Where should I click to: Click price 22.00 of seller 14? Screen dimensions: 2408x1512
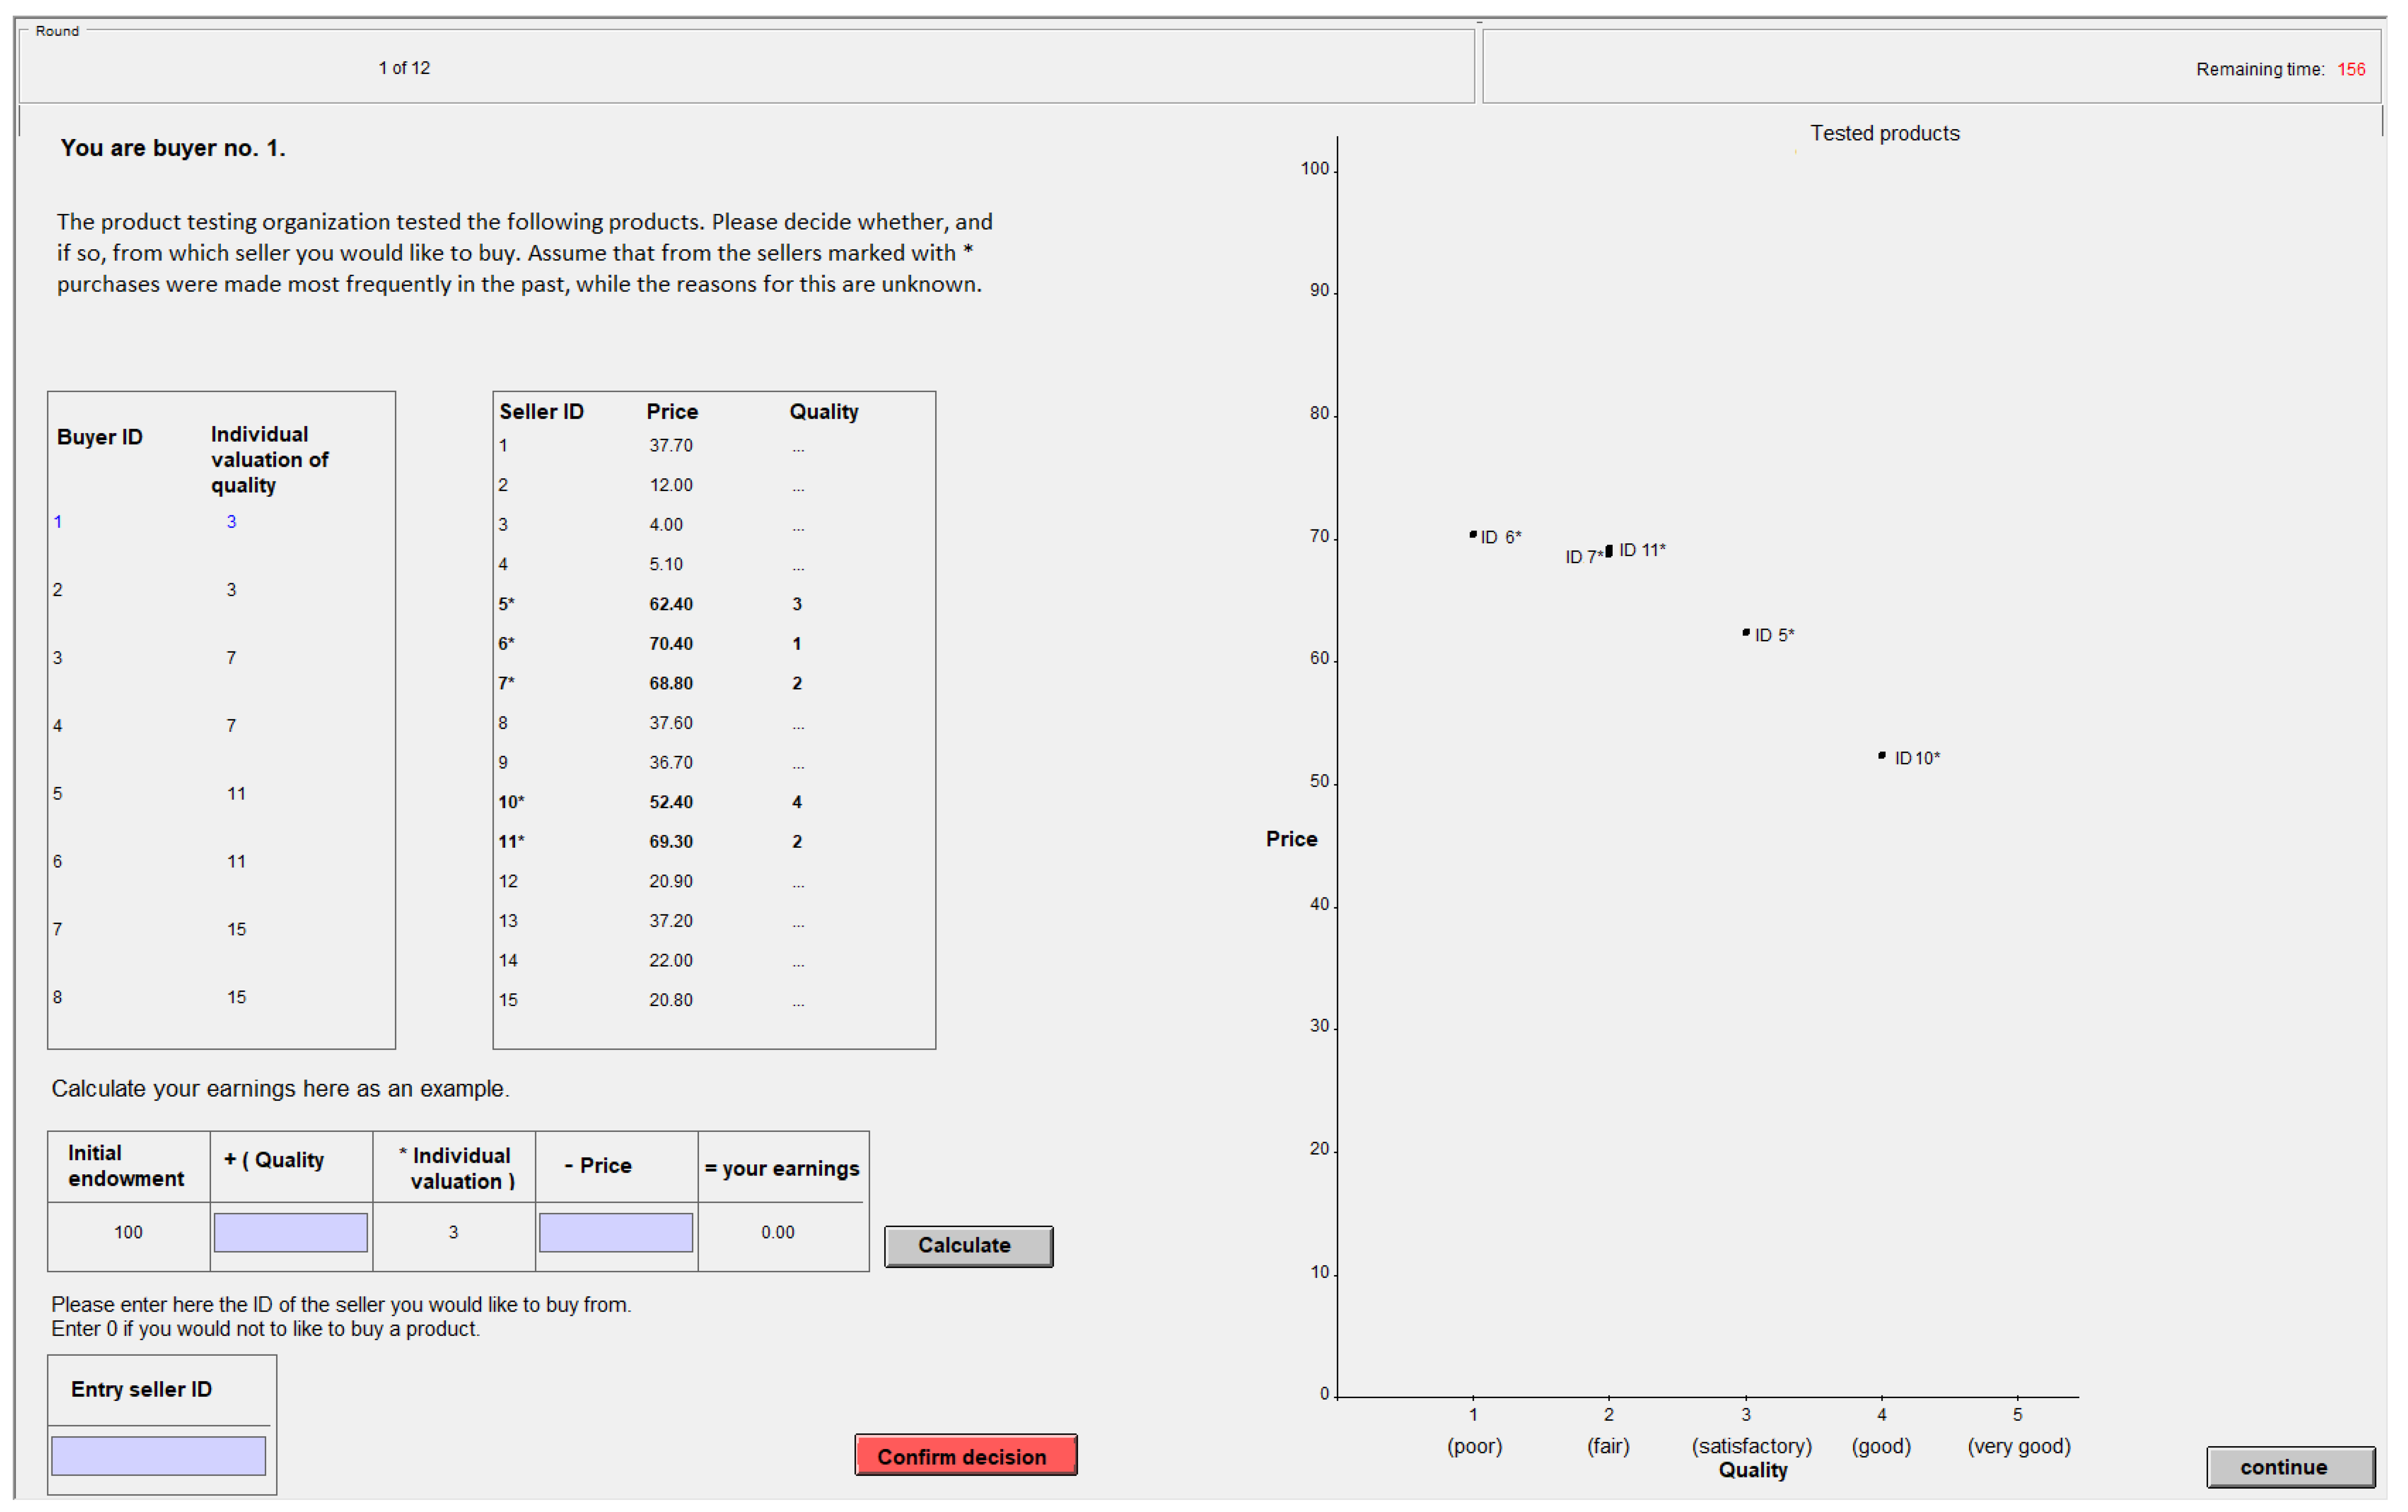pyautogui.click(x=670, y=961)
